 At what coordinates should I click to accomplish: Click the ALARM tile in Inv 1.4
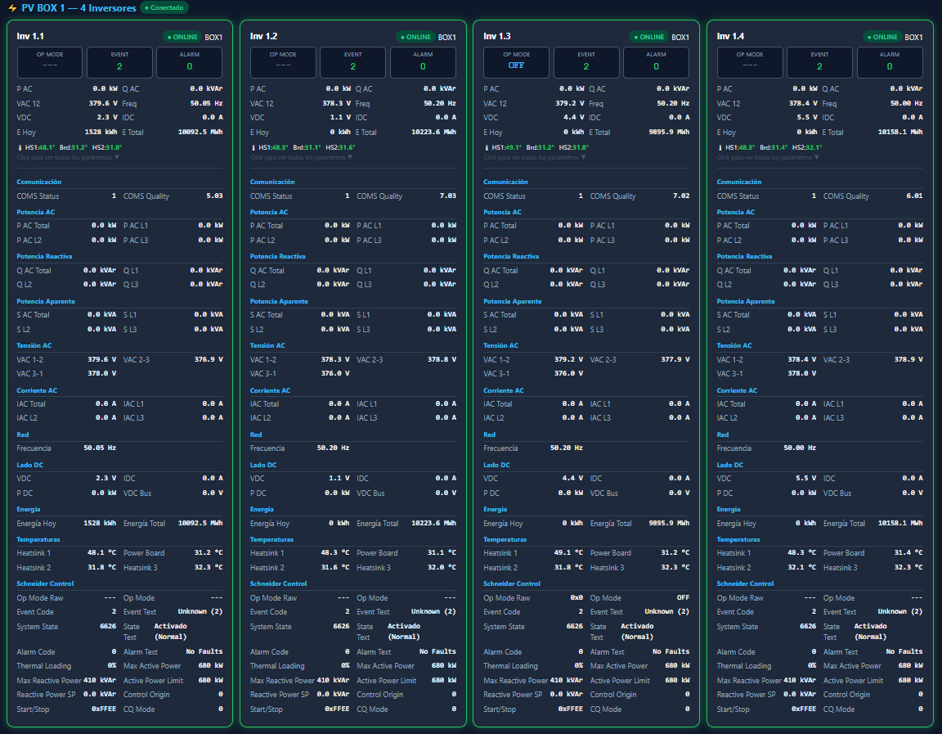coord(890,62)
